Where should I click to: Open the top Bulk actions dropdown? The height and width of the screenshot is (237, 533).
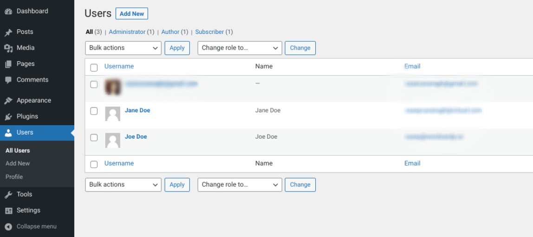pyautogui.click(x=123, y=48)
